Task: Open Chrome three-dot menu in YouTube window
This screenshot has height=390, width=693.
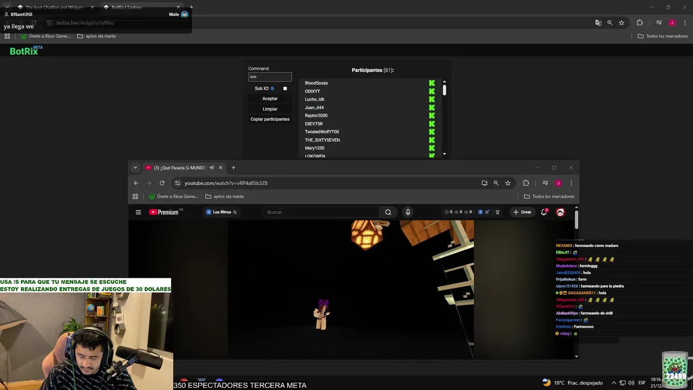Action: [571, 183]
